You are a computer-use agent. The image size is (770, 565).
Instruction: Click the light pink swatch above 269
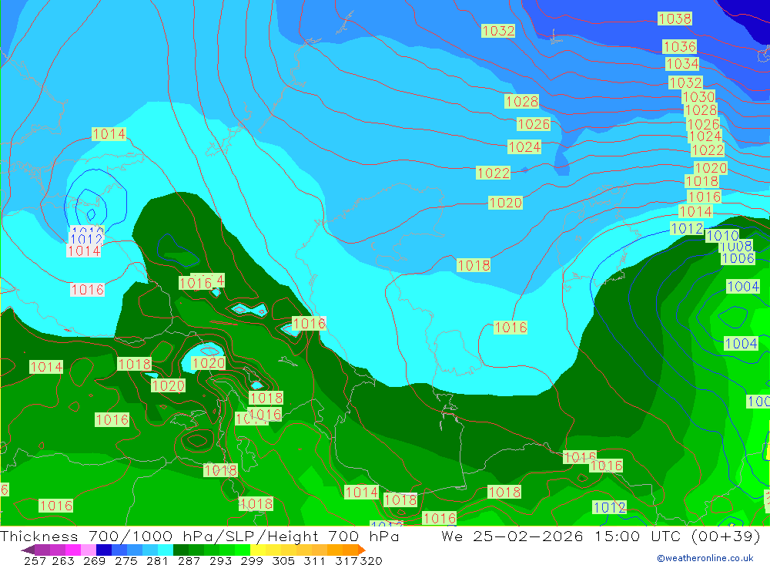pos(89,550)
